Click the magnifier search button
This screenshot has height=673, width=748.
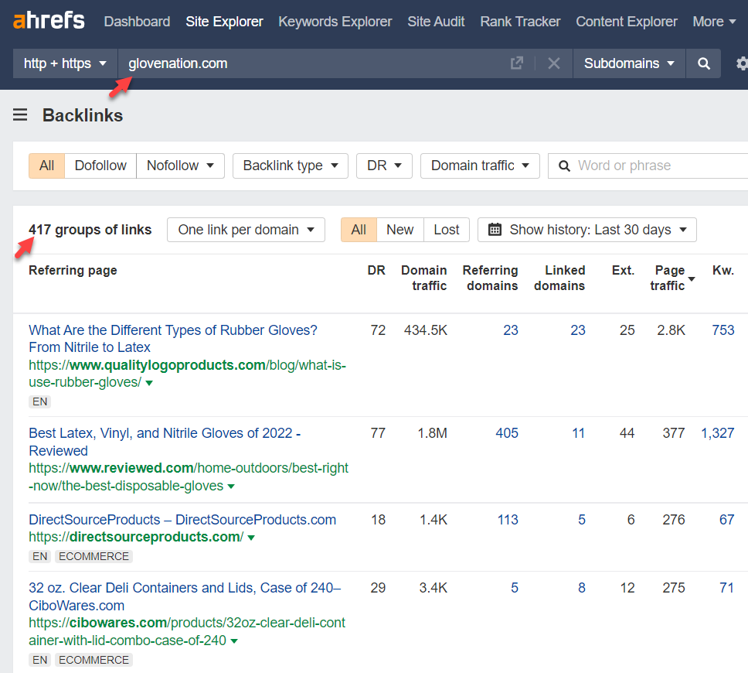[x=703, y=63]
